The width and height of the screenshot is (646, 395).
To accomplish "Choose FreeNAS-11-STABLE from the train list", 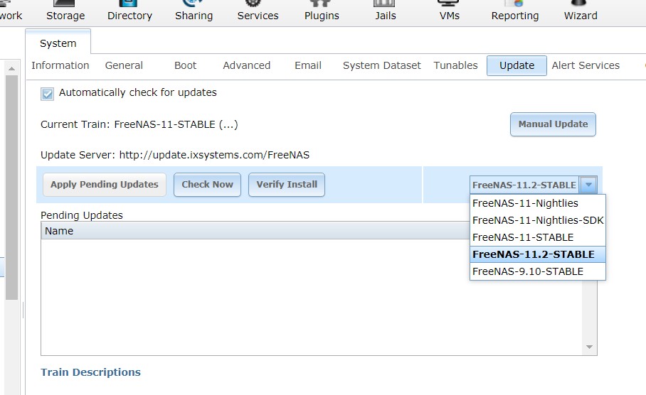I will pos(537,237).
